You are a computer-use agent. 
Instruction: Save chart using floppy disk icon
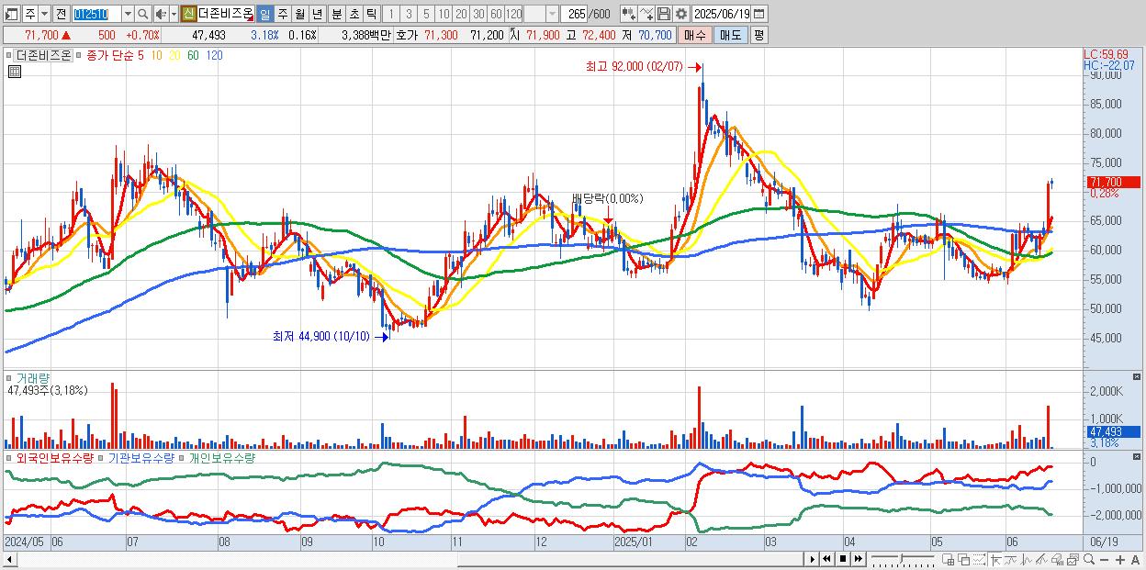click(x=663, y=14)
